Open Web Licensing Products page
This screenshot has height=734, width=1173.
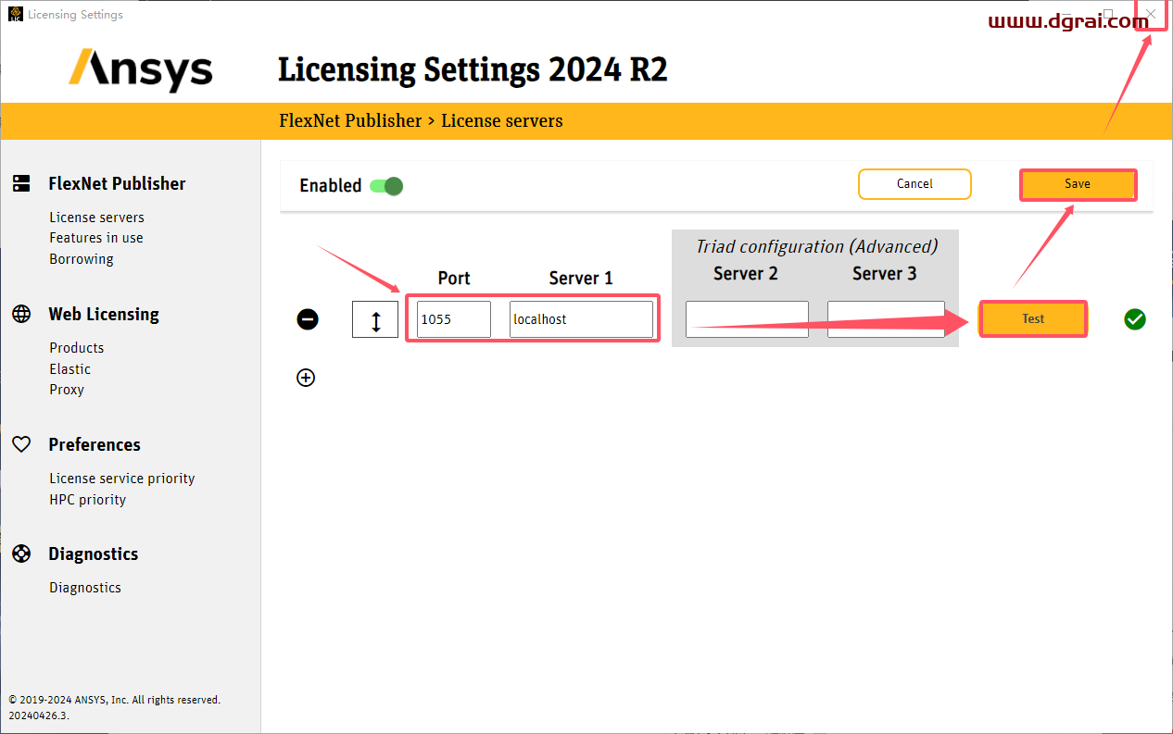tap(77, 348)
